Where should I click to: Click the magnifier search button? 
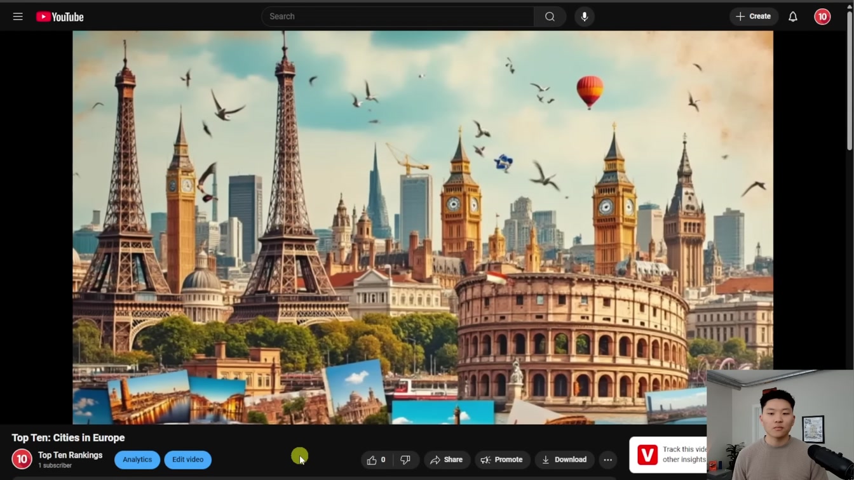pyautogui.click(x=550, y=17)
